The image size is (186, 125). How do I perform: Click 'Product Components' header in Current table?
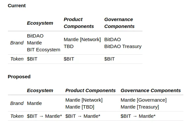coord(79,23)
